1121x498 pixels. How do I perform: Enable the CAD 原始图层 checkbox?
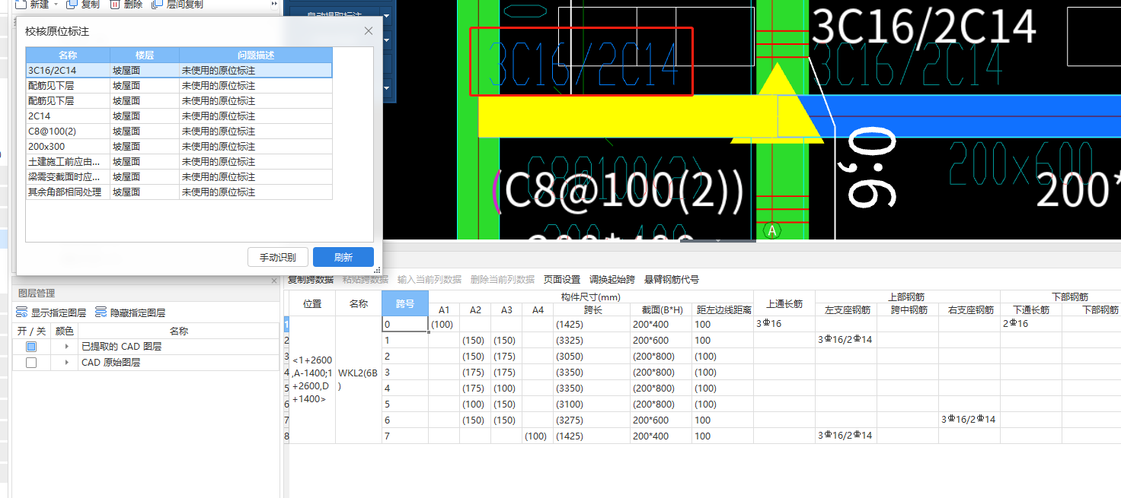31,363
